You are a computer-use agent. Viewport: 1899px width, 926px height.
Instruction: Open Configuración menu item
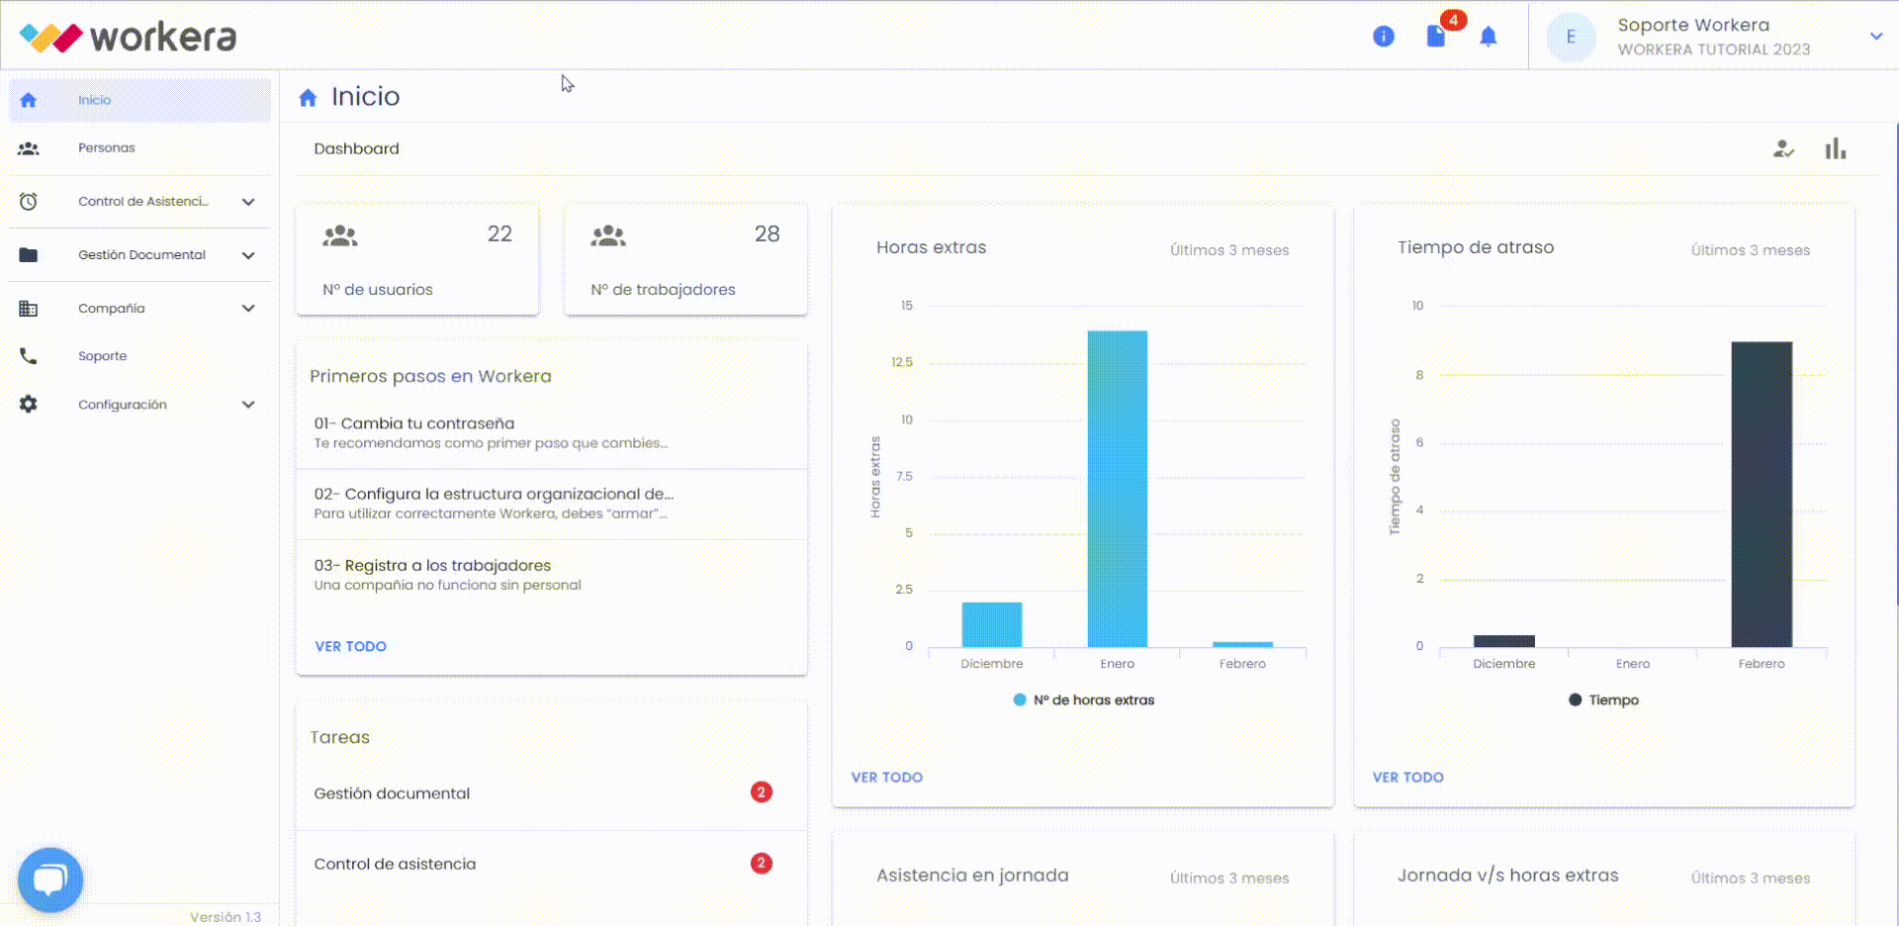[139, 405]
